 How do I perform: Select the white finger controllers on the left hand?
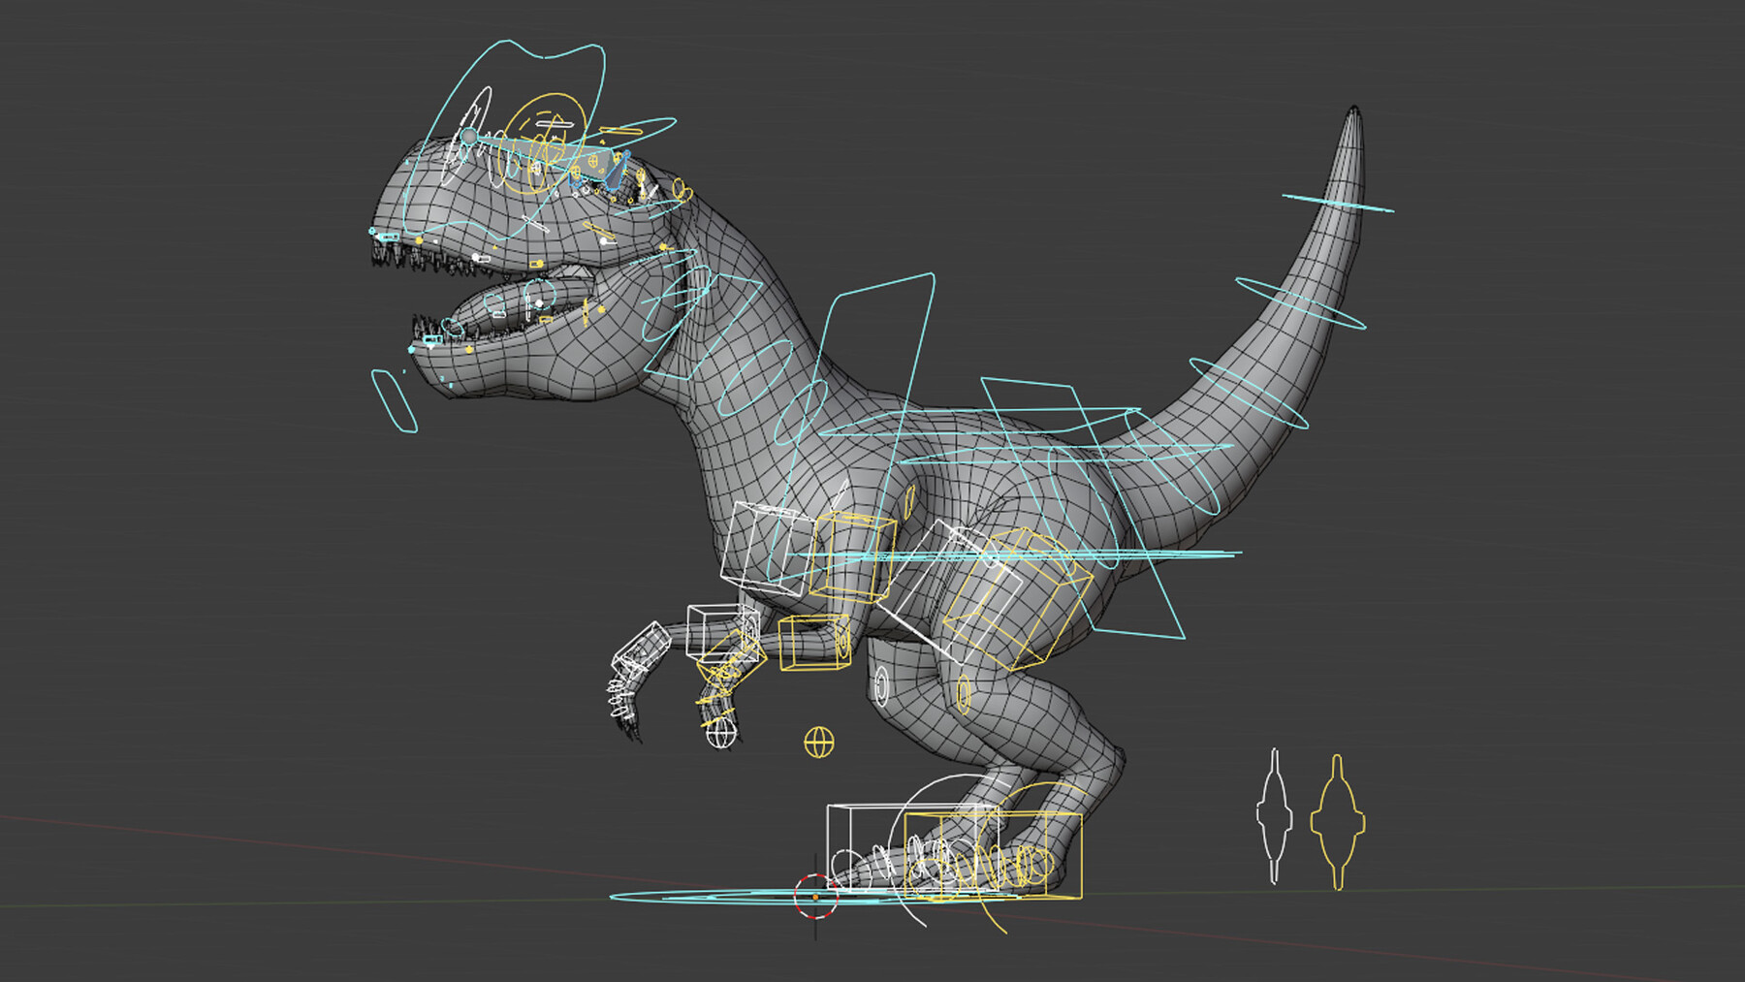(618, 702)
